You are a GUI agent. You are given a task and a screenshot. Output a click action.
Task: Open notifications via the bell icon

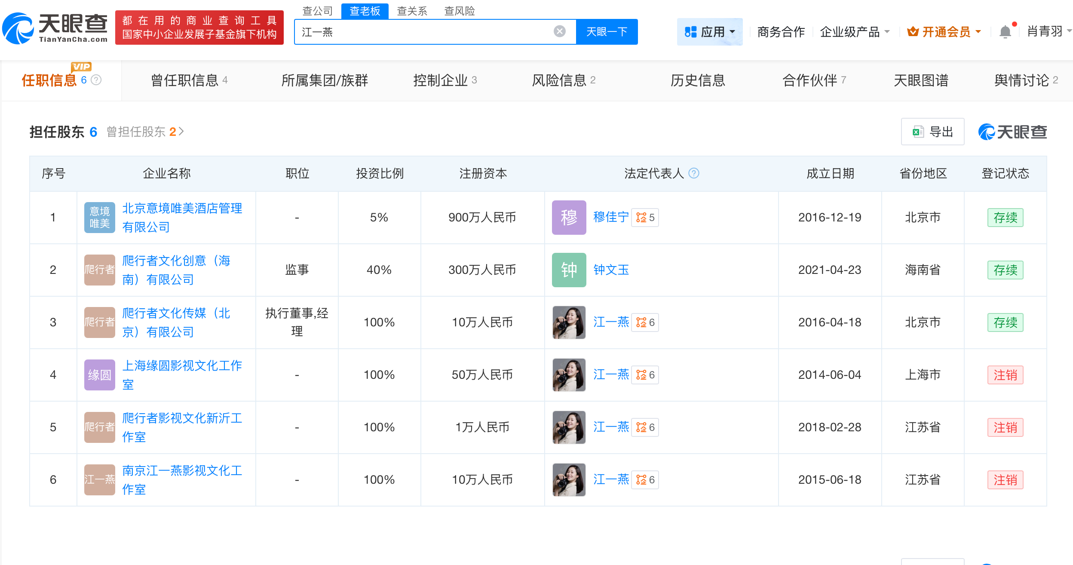point(1005,31)
